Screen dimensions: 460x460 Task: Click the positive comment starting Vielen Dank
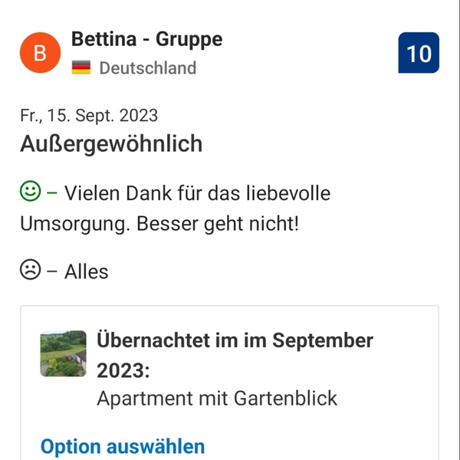point(197,192)
